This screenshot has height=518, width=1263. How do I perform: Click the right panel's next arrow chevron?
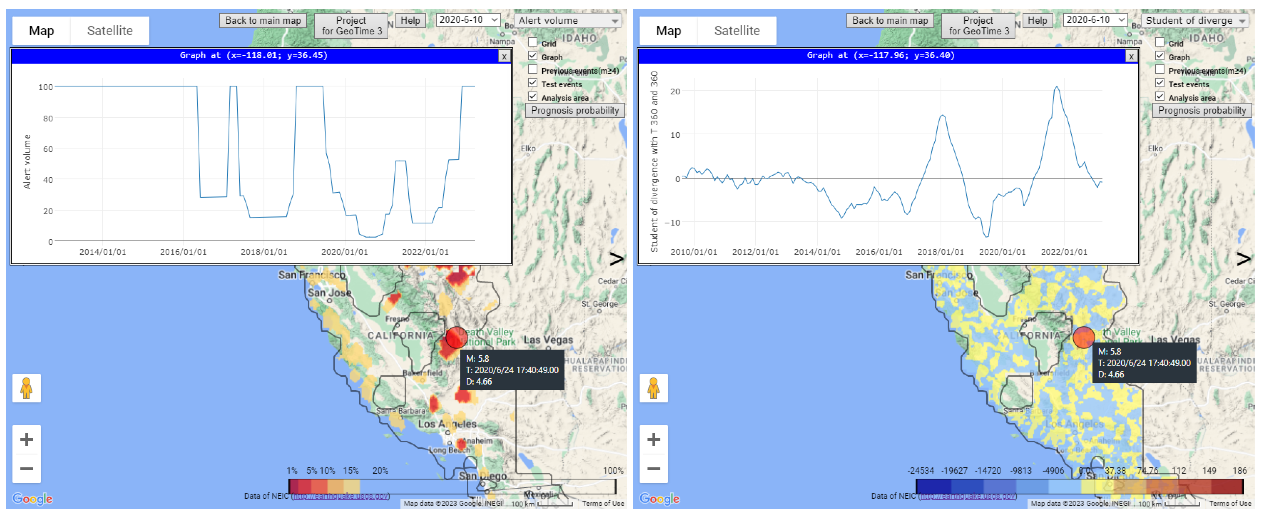point(1243,259)
